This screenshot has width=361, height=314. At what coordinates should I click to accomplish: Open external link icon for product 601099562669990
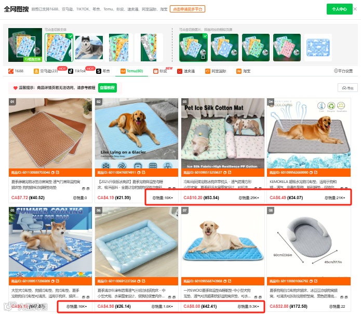[316, 172]
